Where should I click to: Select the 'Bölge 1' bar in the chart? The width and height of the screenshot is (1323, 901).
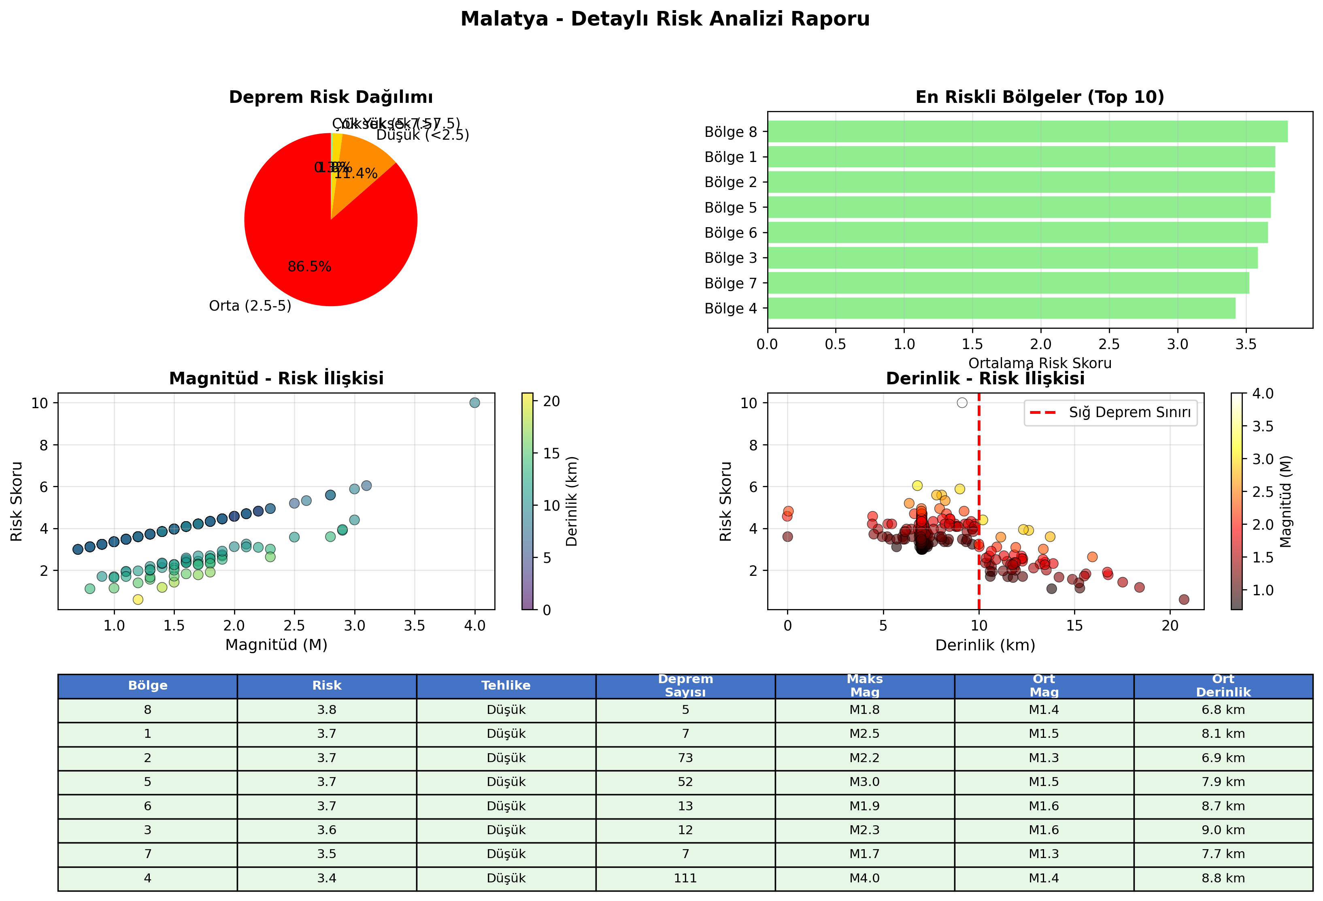click(1021, 157)
